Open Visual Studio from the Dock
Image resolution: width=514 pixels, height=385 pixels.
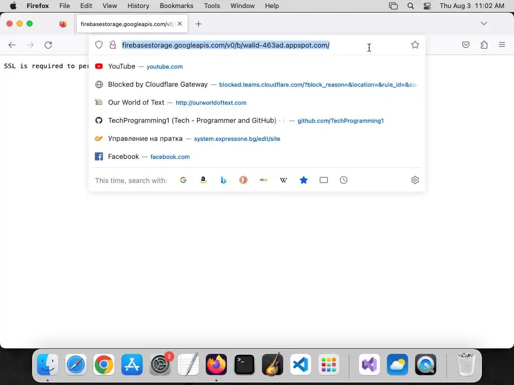[x=369, y=364]
